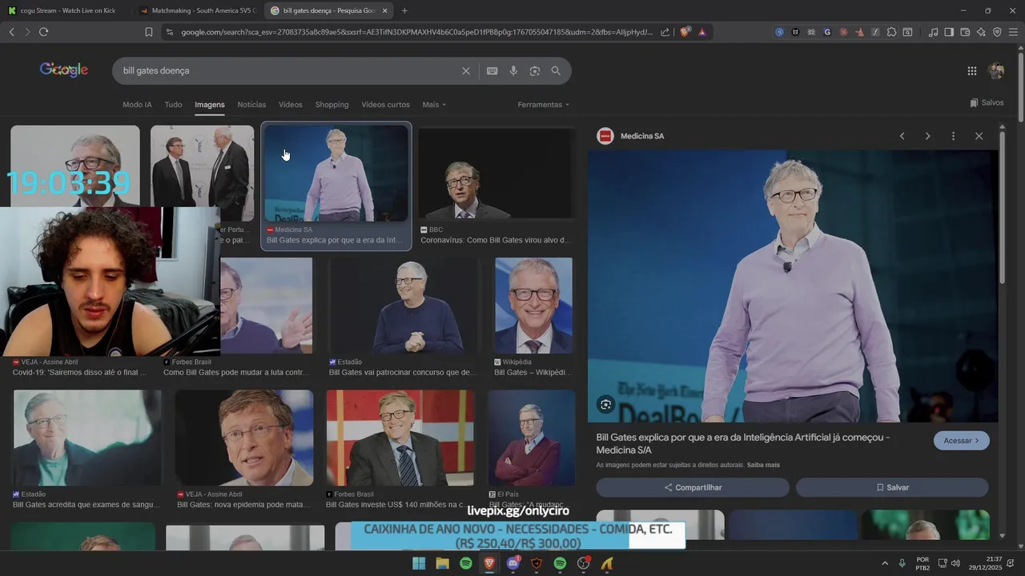Click the browser address bar
This screenshot has width=1025, height=576.
(416, 32)
